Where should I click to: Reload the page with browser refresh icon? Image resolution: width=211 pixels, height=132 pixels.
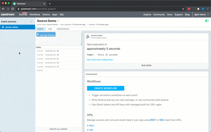pos(12,9)
